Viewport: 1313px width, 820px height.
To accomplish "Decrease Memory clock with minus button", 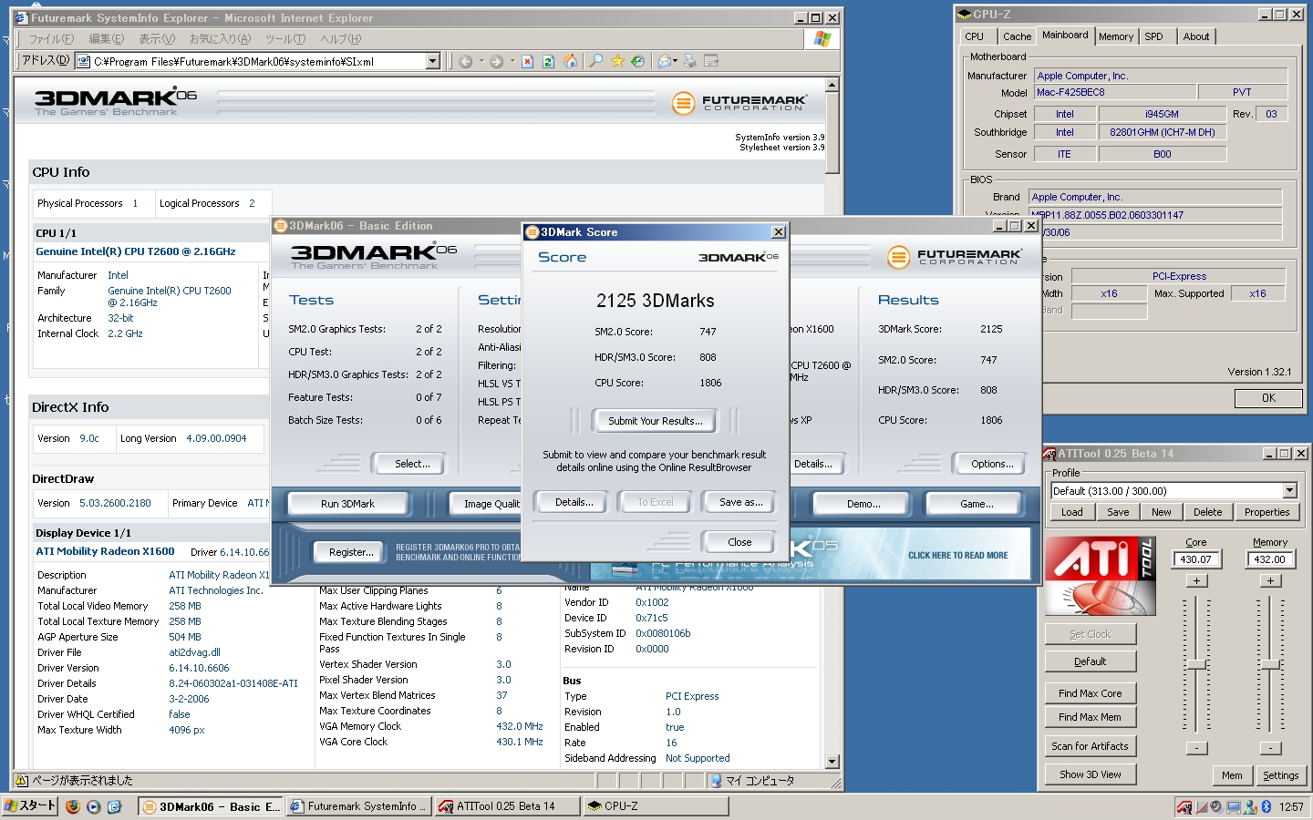I will [1269, 748].
